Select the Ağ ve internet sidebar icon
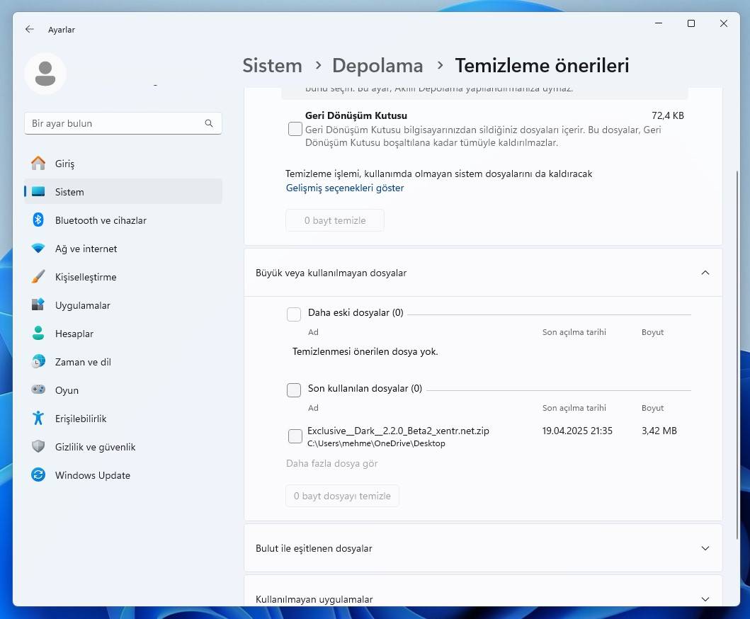The width and height of the screenshot is (750, 619). 38,249
